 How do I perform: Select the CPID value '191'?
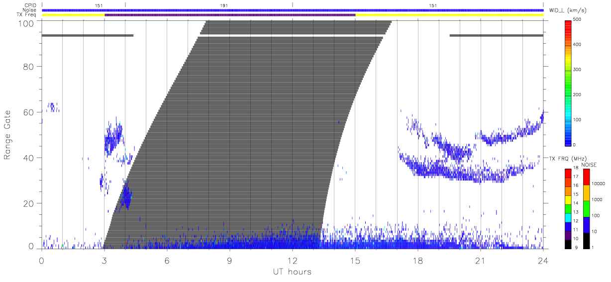pos(224,5)
